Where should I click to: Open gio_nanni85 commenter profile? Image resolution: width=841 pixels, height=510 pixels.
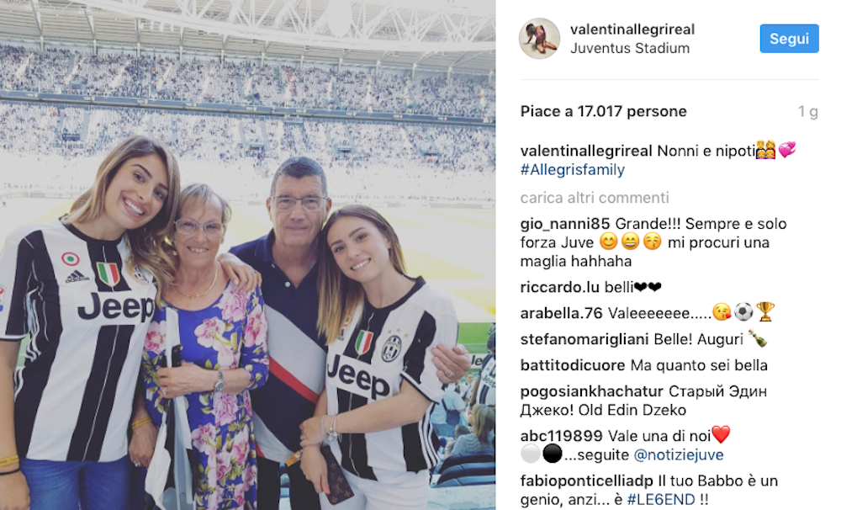pyautogui.click(x=565, y=224)
